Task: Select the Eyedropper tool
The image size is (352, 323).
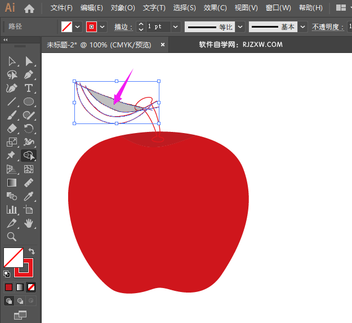Action: pos(29,196)
